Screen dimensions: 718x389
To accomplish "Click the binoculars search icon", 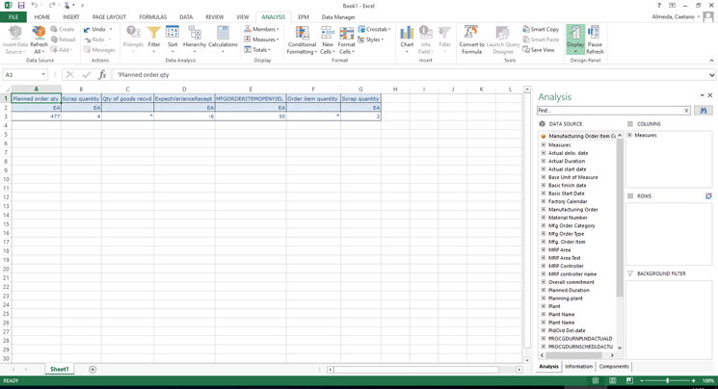I will pyautogui.click(x=703, y=111).
